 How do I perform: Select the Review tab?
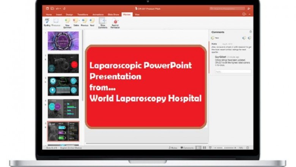(x=127, y=14)
